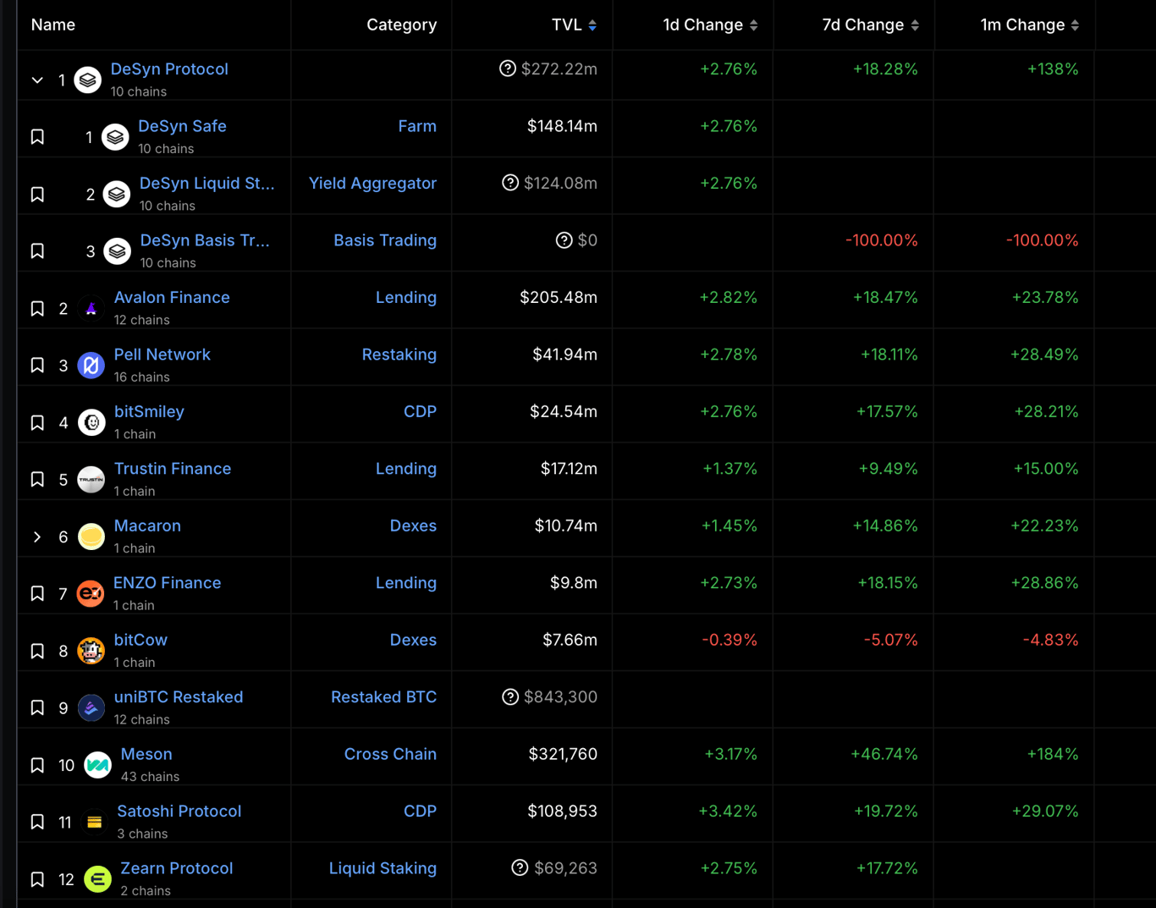This screenshot has height=908, width=1156.
Task: Click the help icon beside $843,300 TVL
Action: pyautogui.click(x=510, y=696)
